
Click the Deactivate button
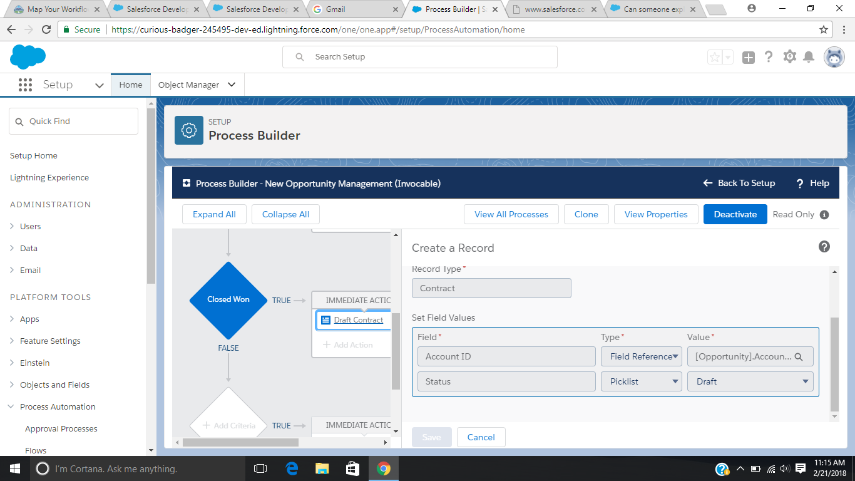coord(735,214)
